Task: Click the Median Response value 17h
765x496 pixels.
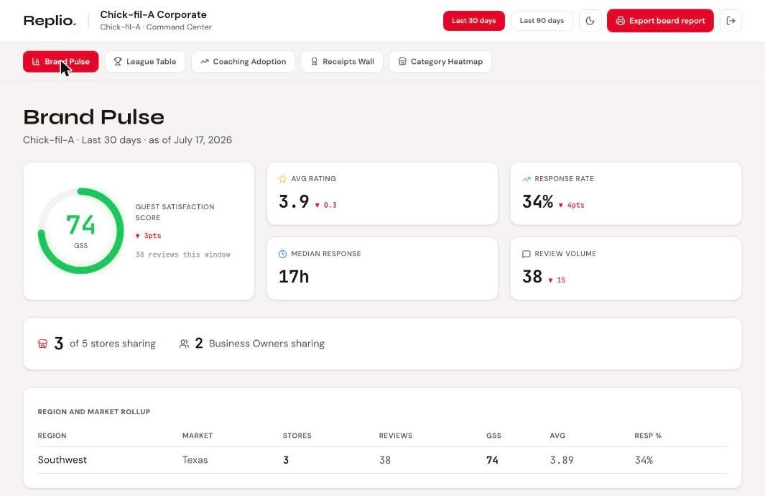Action: [294, 277]
